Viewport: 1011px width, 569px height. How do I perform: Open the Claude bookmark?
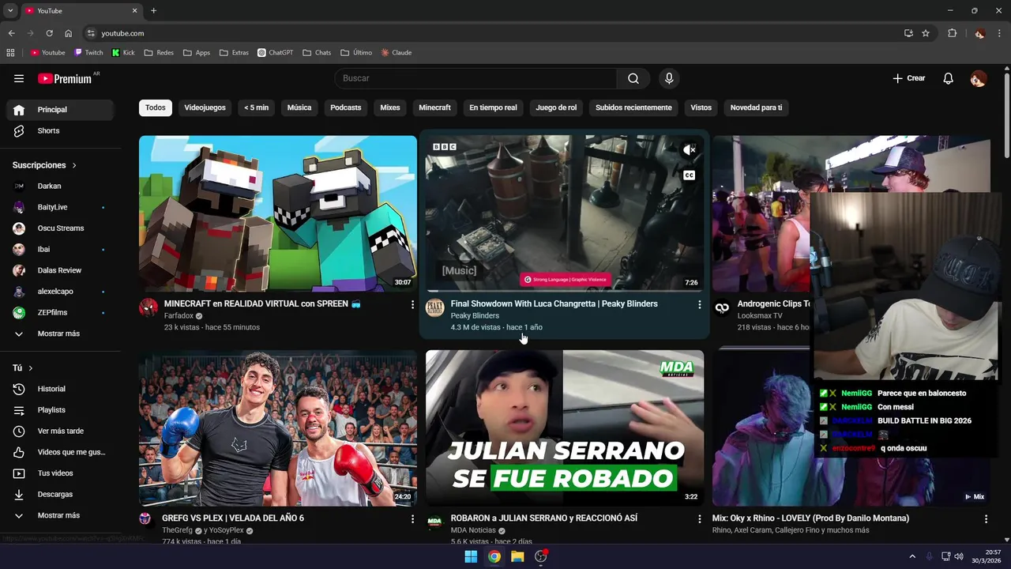(x=397, y=53)
